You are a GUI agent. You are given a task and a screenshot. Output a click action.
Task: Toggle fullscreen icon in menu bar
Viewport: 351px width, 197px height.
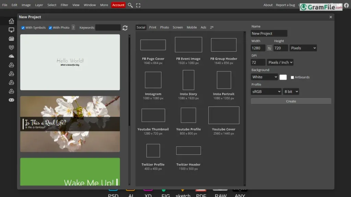(138, 5)
